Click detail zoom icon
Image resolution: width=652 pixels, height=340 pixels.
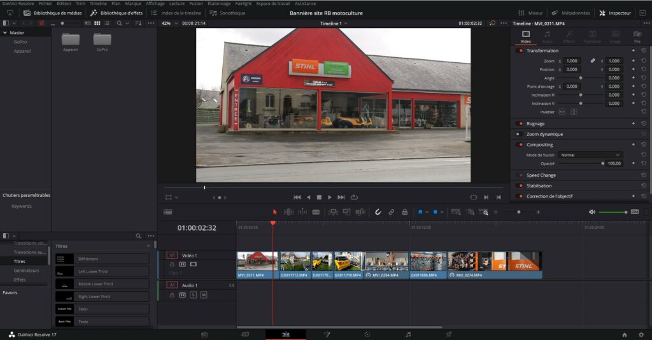point(471,212)
